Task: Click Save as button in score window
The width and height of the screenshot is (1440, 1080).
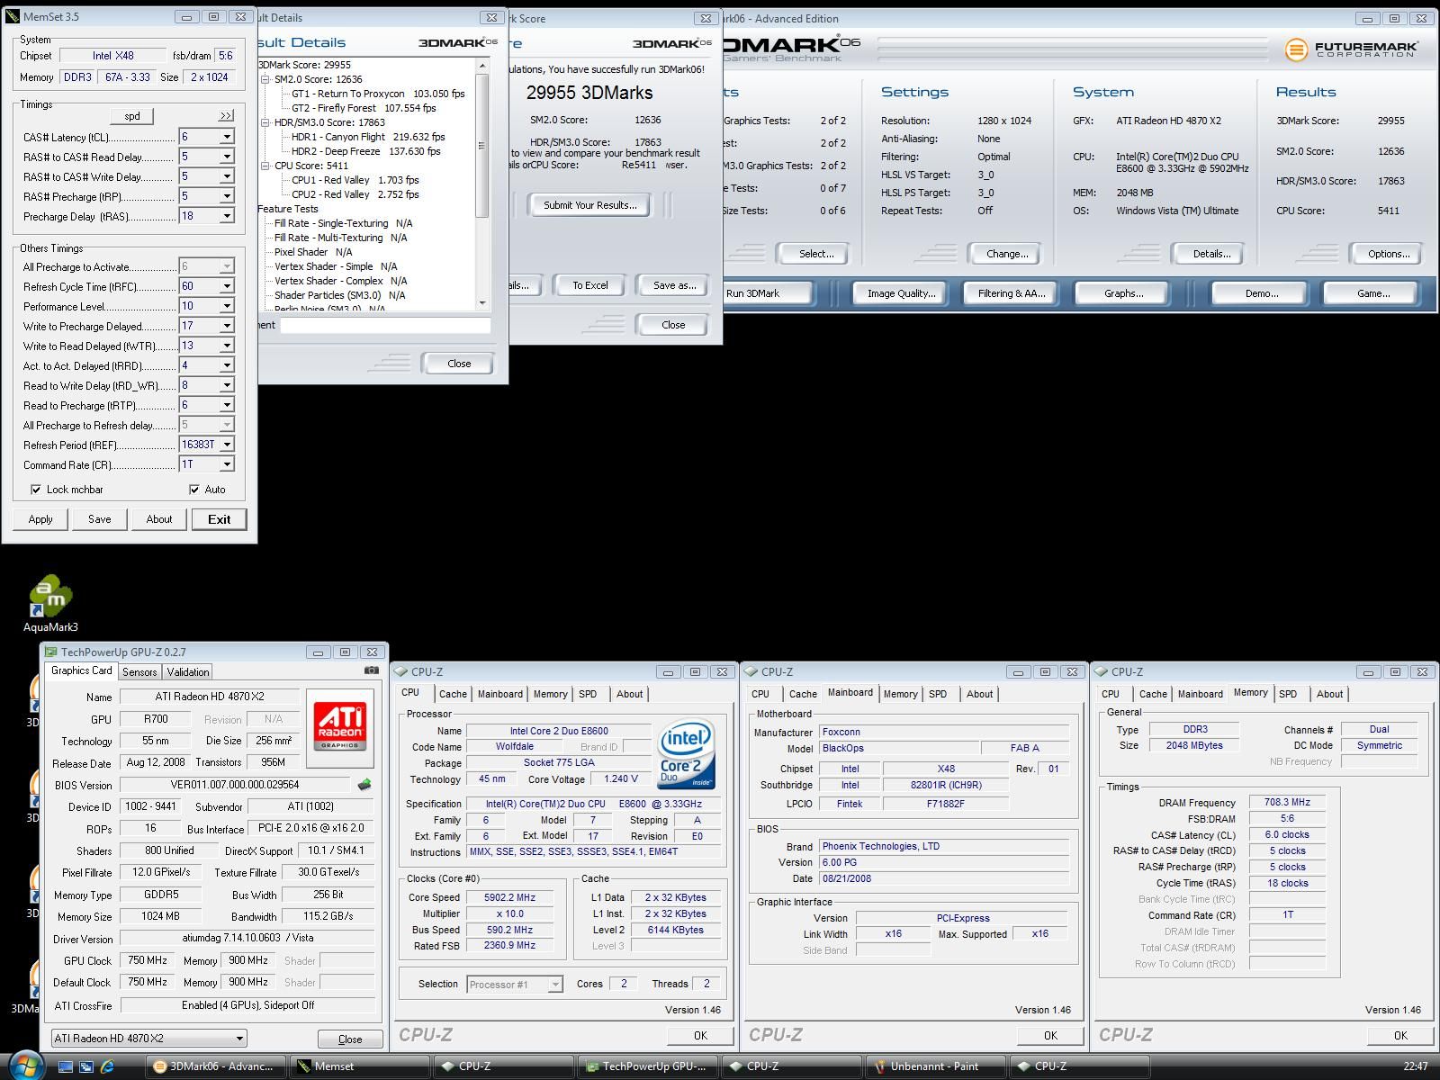Action: (x=675, y=285)
